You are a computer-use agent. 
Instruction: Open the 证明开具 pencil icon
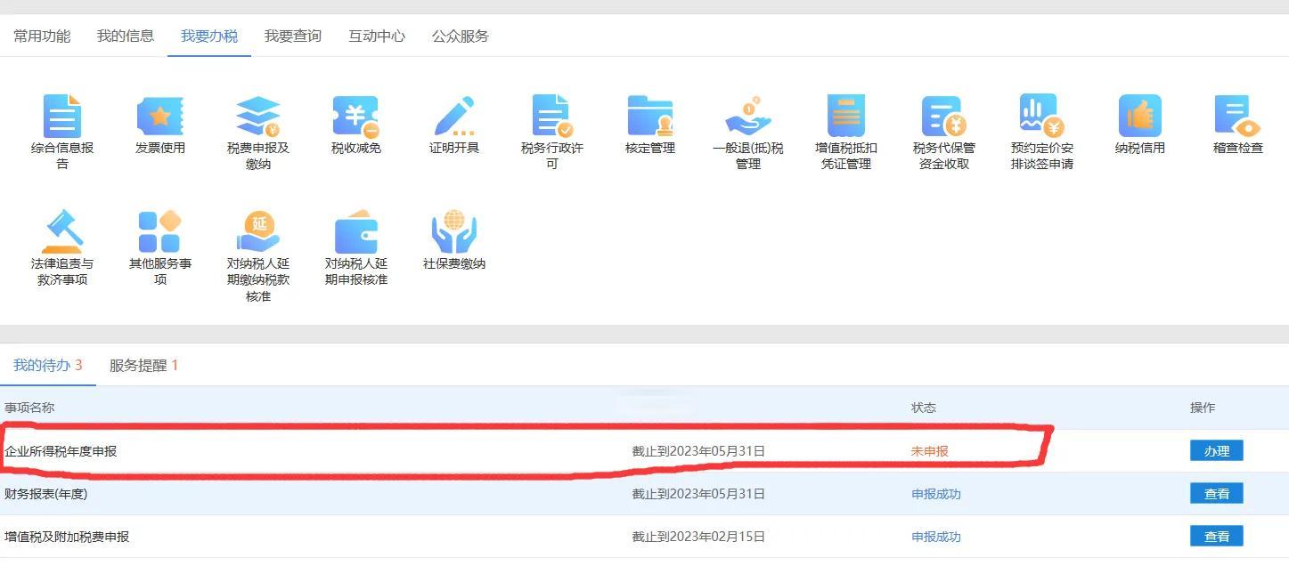point(454,117)
